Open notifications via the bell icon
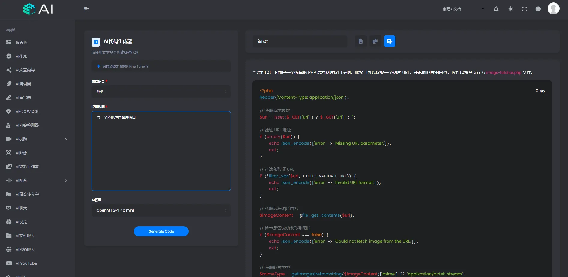568x277 pixels. pyautogui.click(x=496, y=9)
